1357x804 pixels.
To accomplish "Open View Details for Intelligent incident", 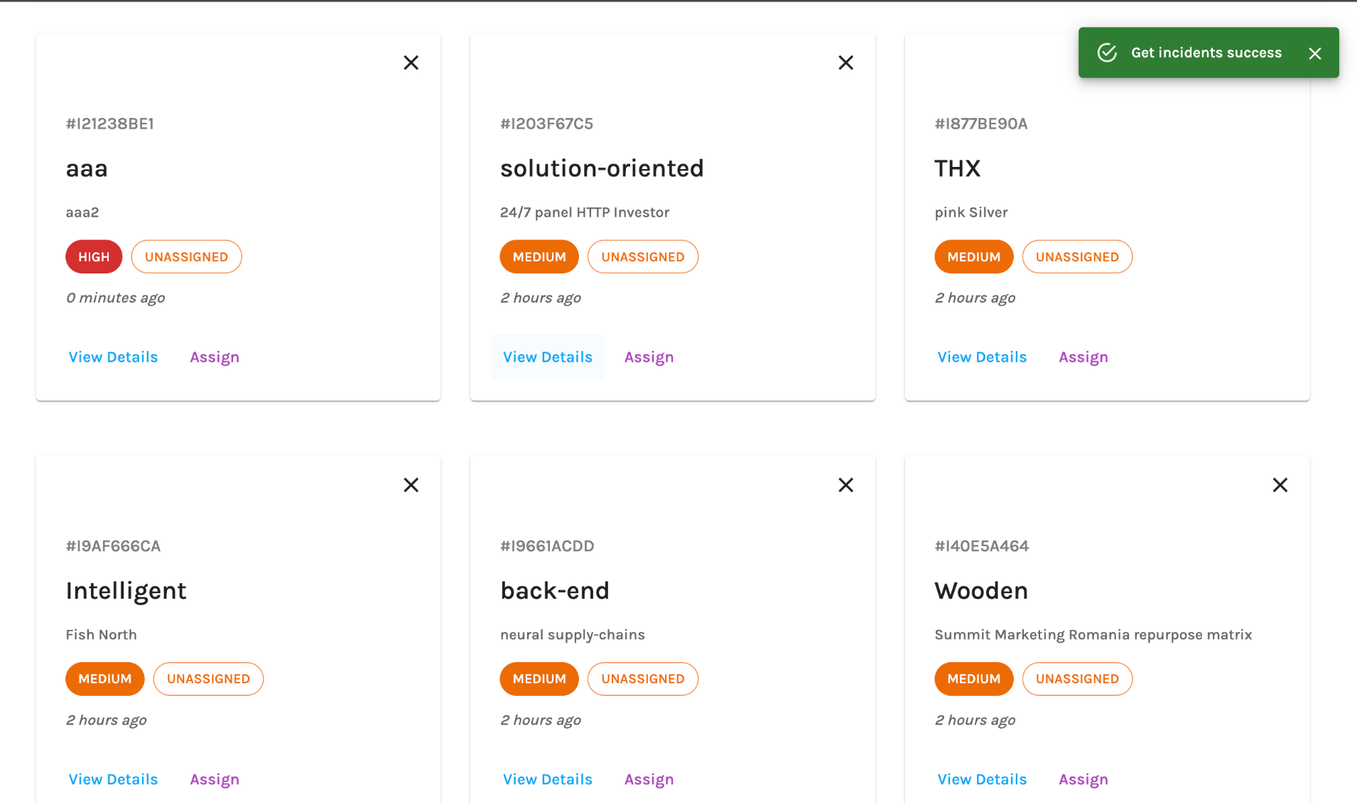I will click(x=113, y=779).
